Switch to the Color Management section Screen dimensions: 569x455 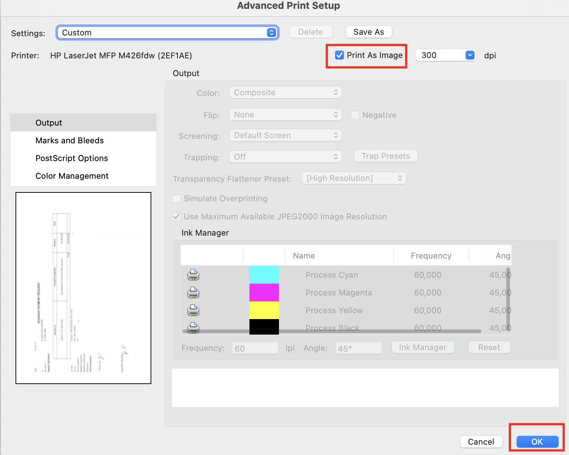[x=72, y=176]
